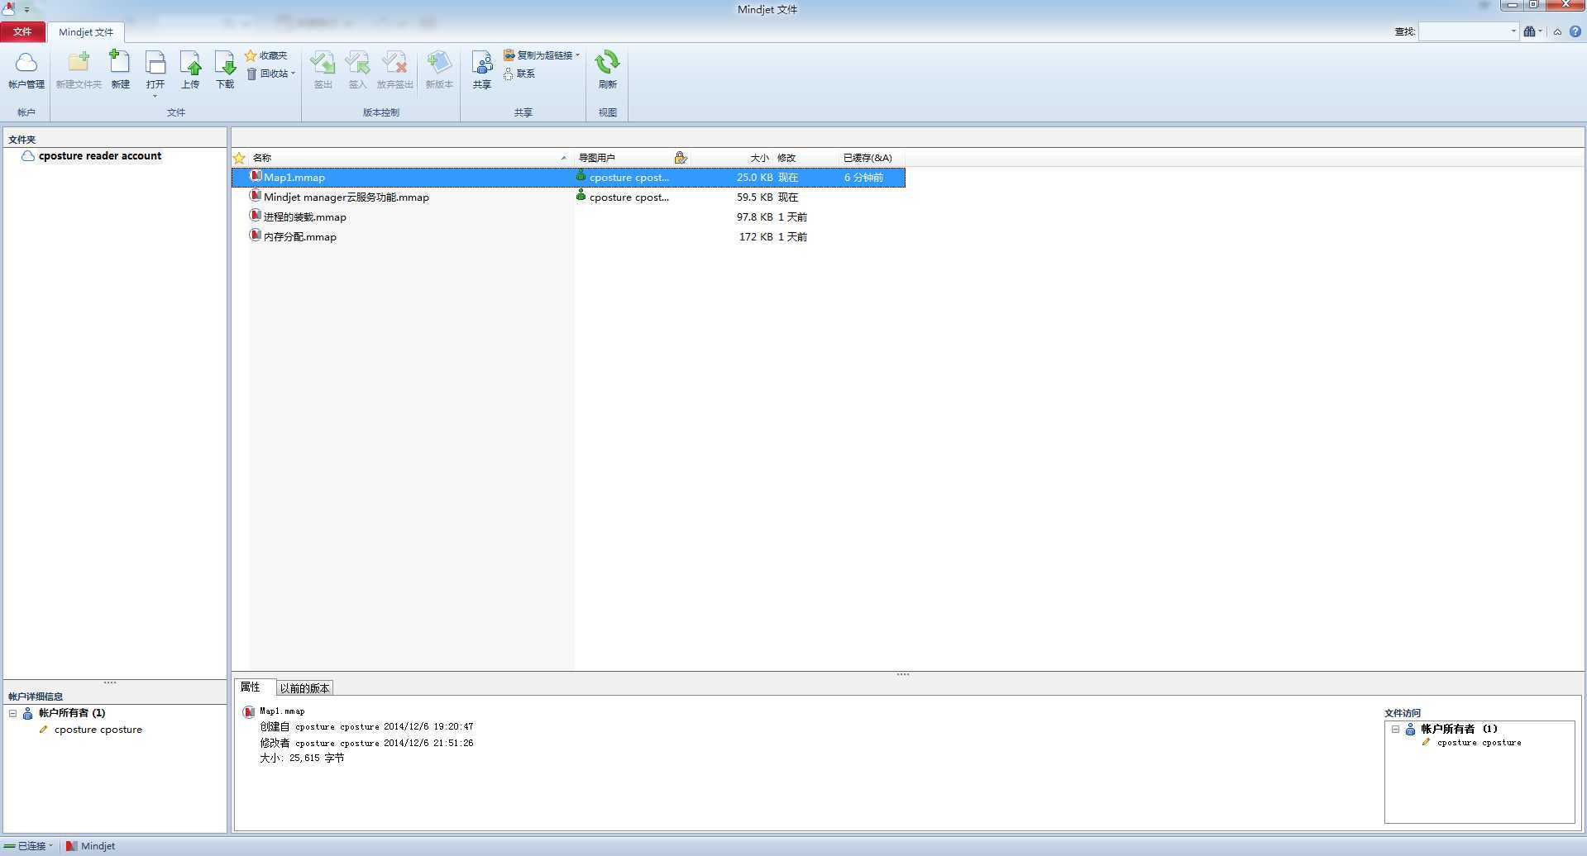Click 复制为超链接 copy as hyperlink
1587x856 pixels.
coord(538,55)
